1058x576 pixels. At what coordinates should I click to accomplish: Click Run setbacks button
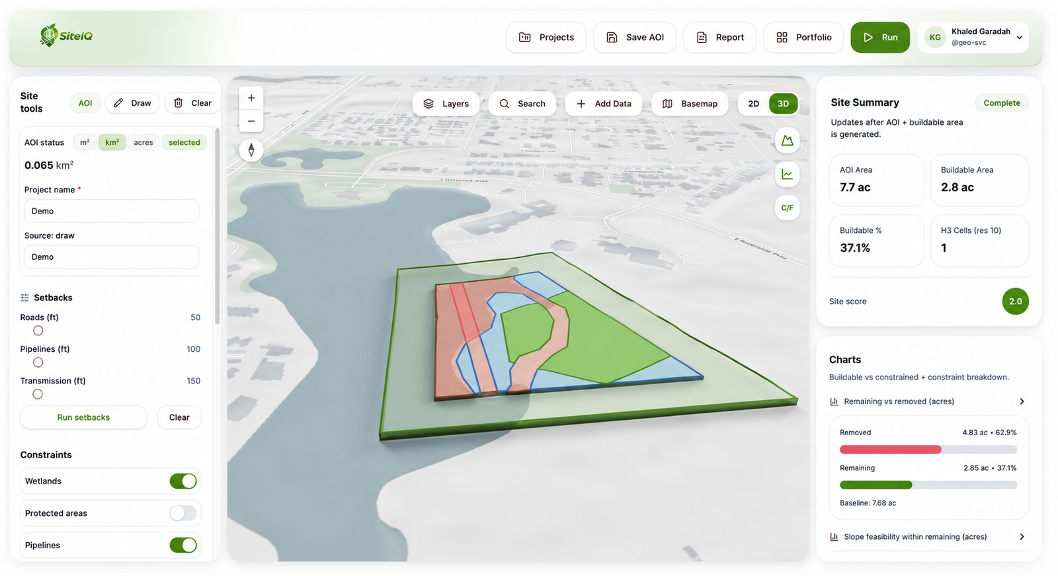[x=83, y=417]
